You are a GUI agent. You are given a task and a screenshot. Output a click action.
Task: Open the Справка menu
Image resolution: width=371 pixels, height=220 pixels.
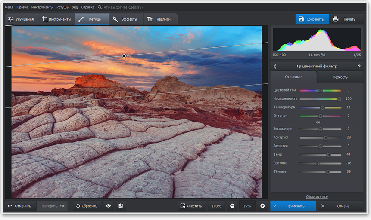(87, 7)
